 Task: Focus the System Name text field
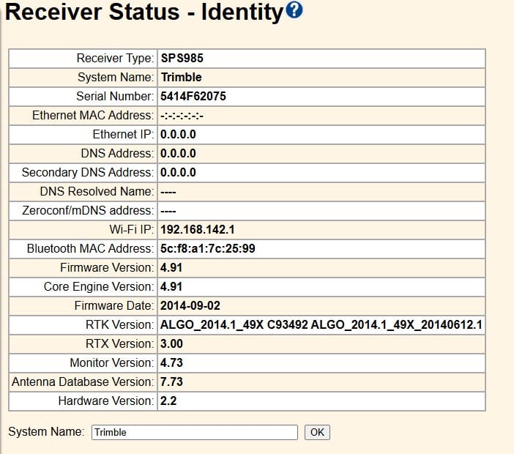194,432
